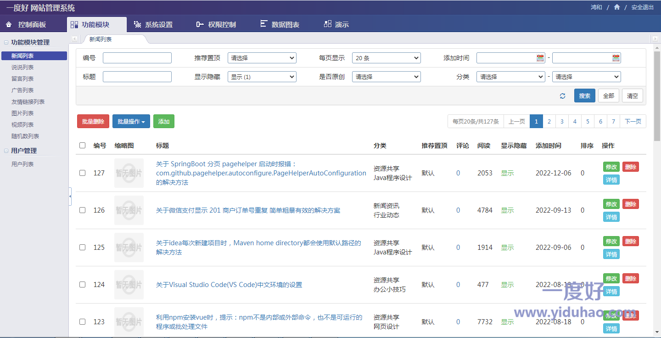
Task: Click 下一页 pagination button
Action: [x=633, y=121]
